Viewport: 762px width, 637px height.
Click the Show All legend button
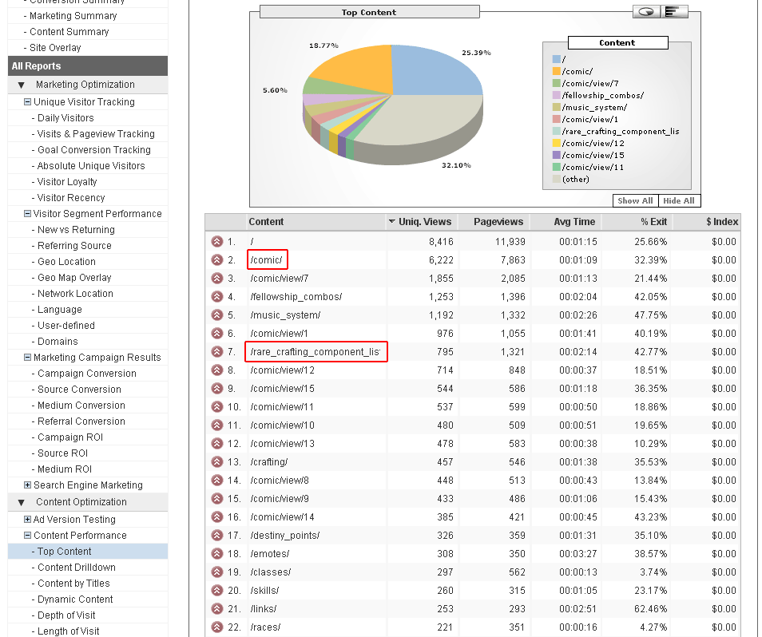pos(635,200)
